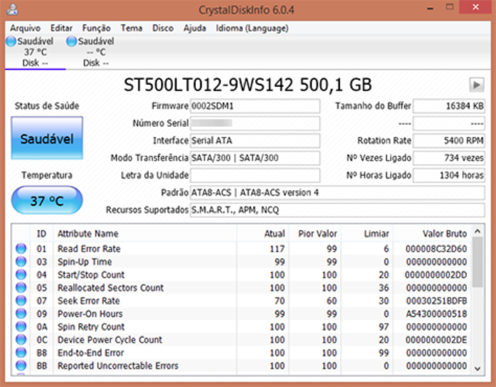Click the Interface field Serial ATA

(x=255, y=141)
